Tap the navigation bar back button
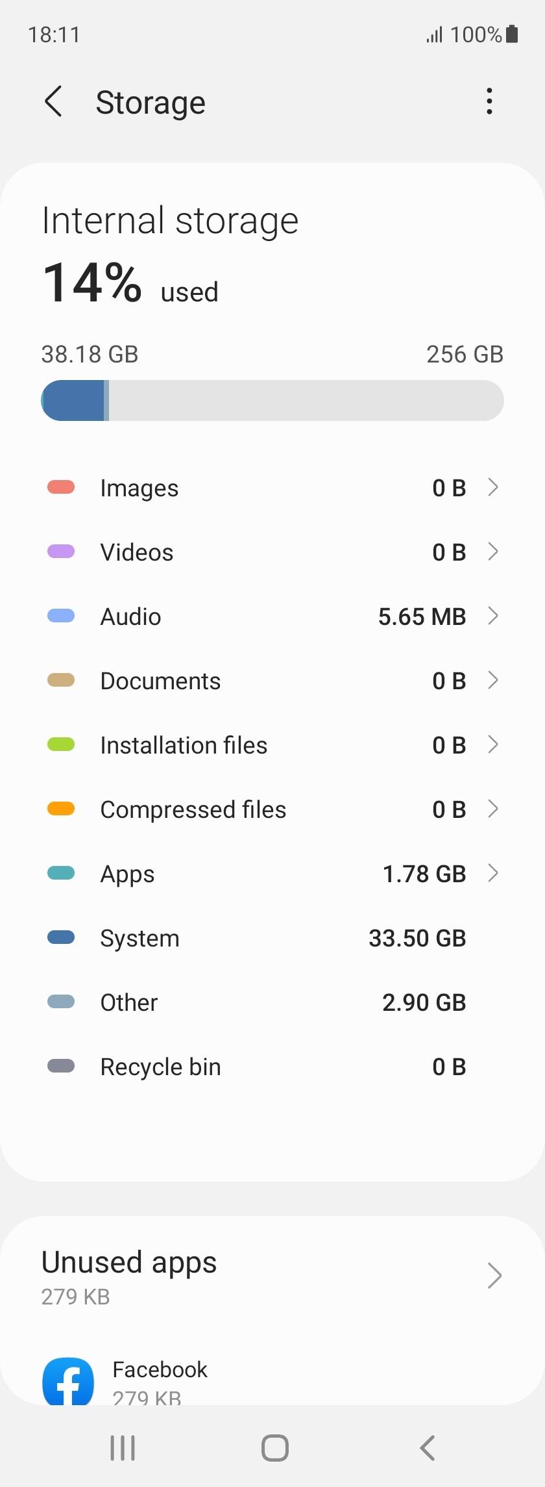The height and width of the screenshot is (1487, 545). 427,1448
